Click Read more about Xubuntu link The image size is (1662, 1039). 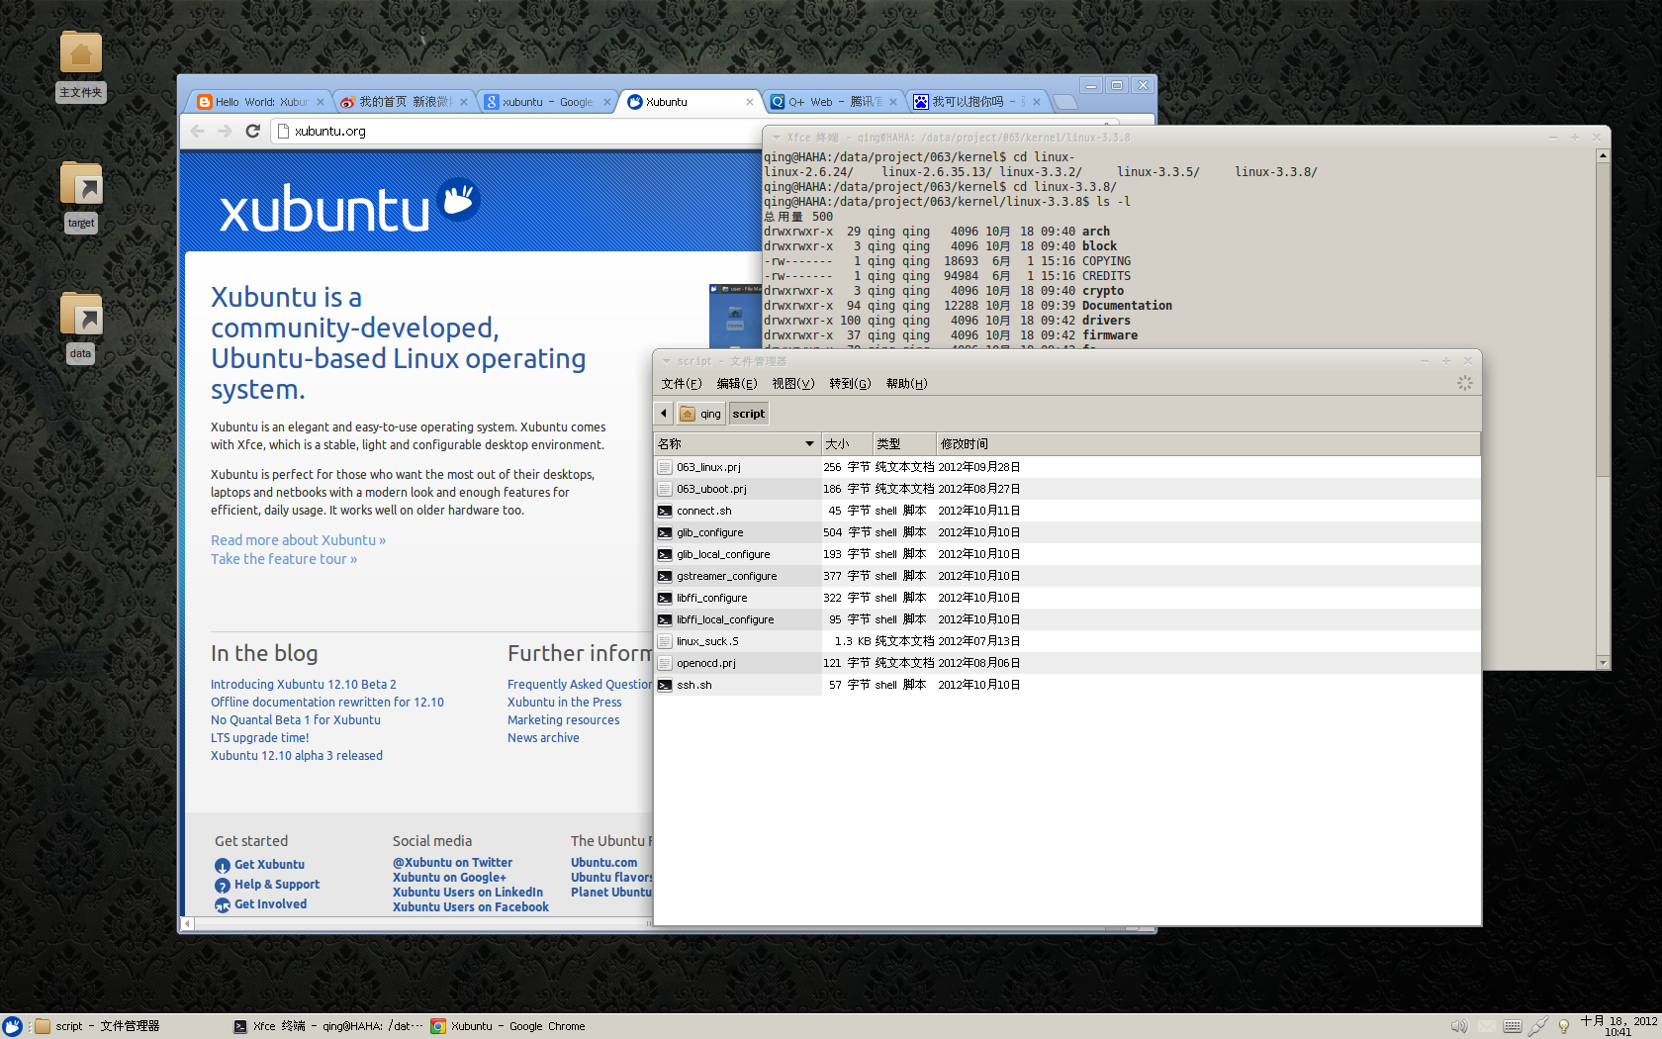pos(298,540)
